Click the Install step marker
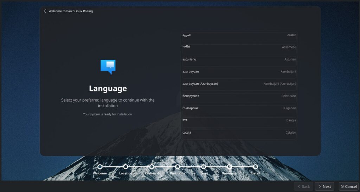 255,167
